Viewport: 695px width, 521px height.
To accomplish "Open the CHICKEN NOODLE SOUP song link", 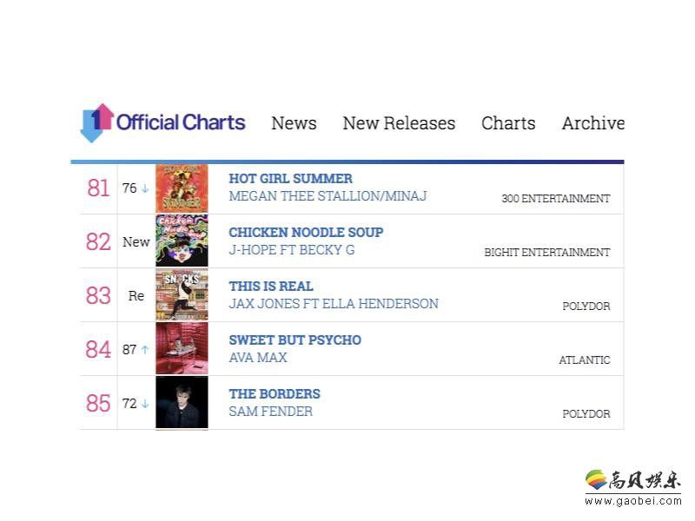I will tap(306, 232).
